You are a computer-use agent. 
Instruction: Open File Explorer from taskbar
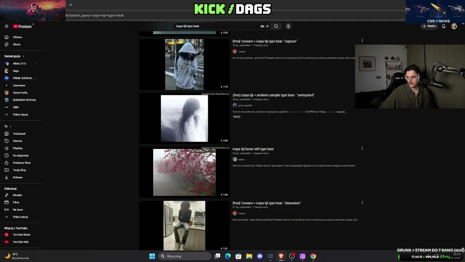(249, 256)
